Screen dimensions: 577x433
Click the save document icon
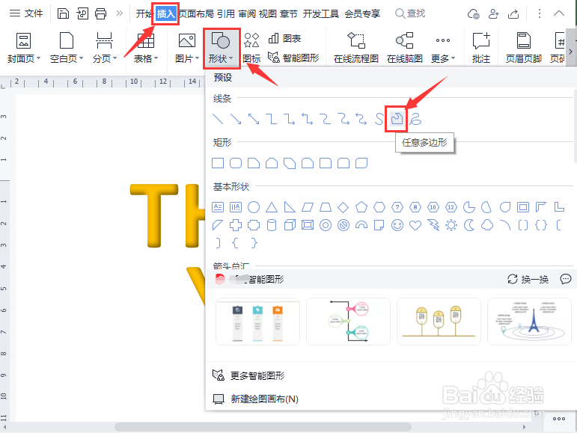pos(64,13)
